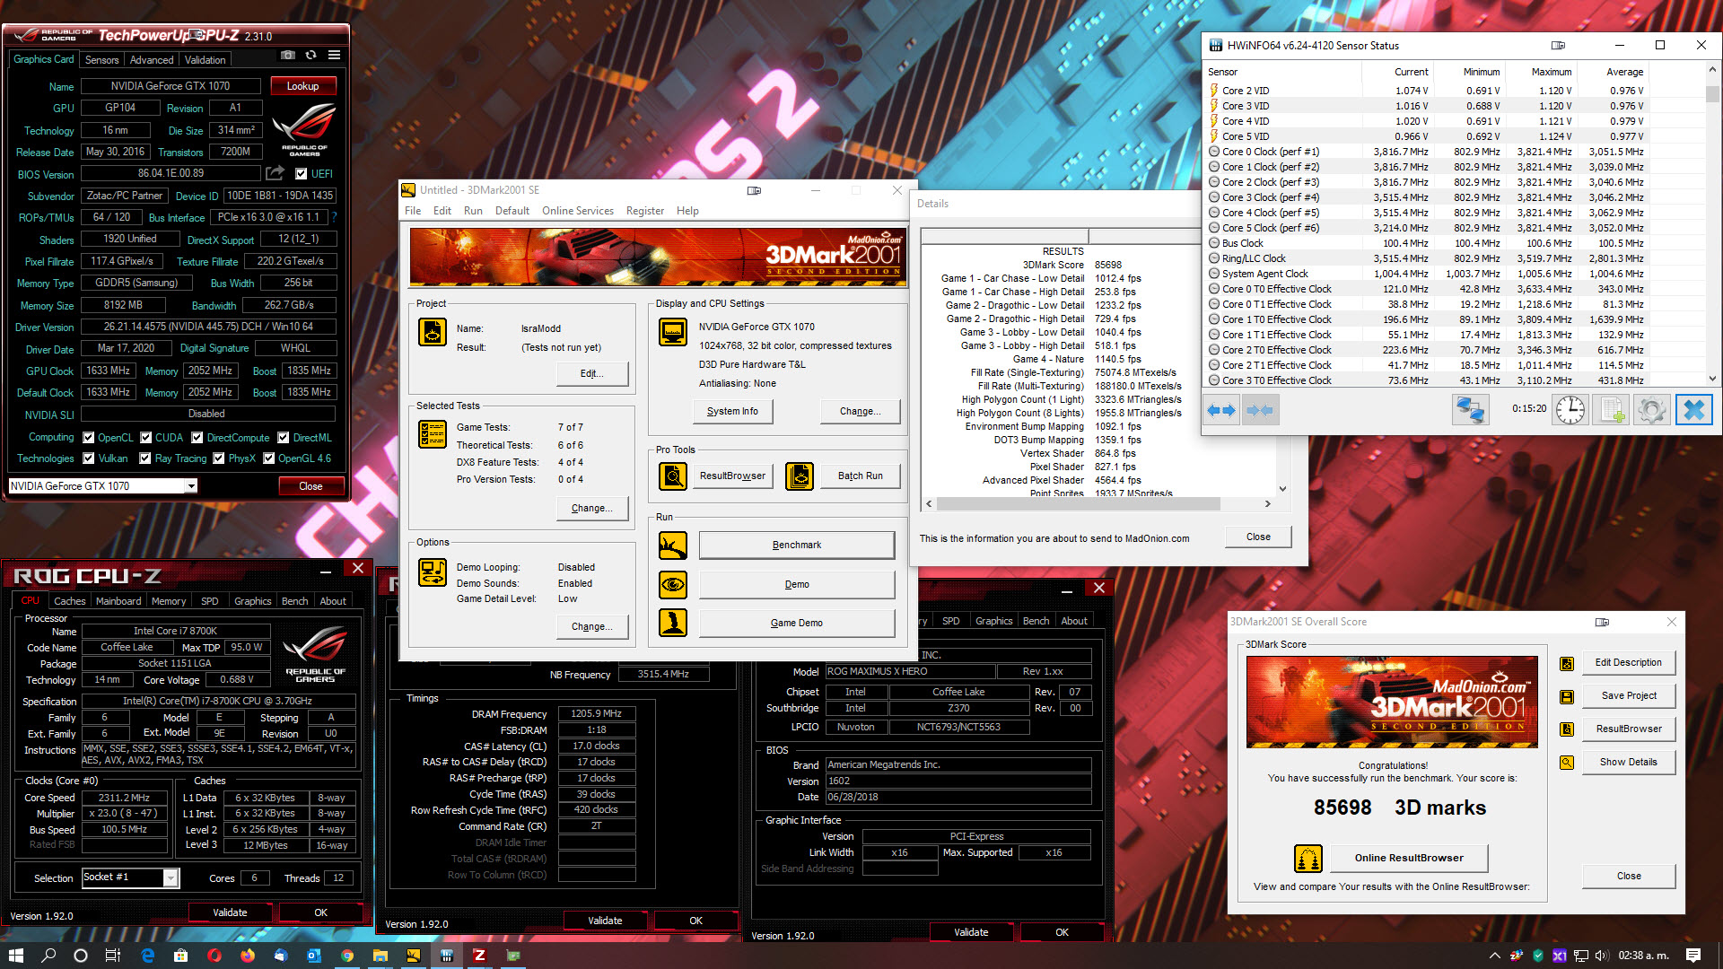
Task: Click the 3DMark2001 banner in Overall Score
Action: pos(1391,702)
